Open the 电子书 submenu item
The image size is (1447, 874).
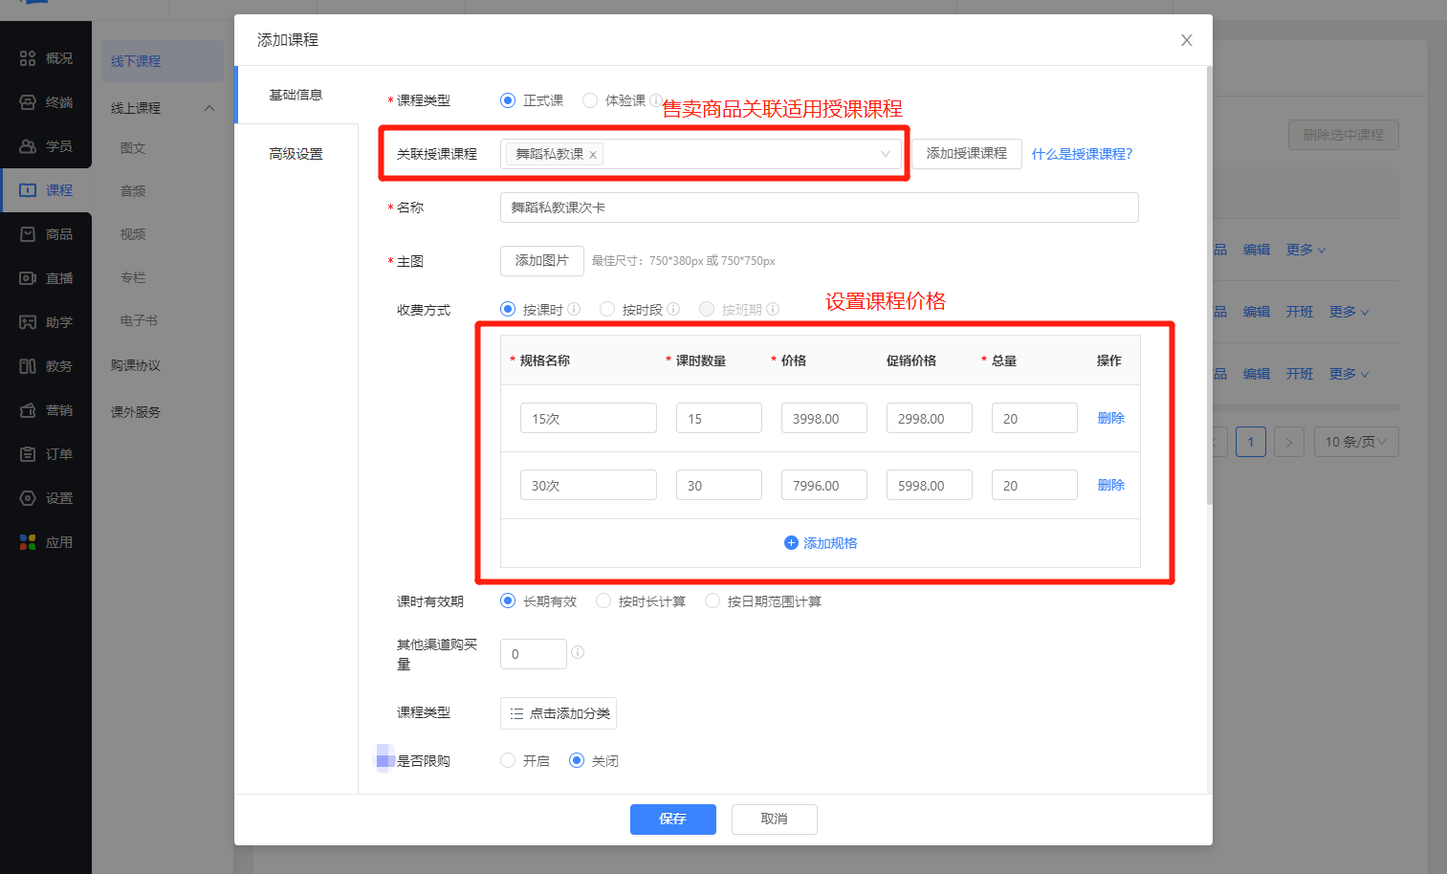coord(139,320)
